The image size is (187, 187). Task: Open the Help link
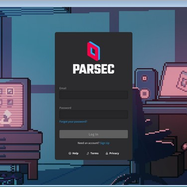pyautogui.click(x=73, y=153)
